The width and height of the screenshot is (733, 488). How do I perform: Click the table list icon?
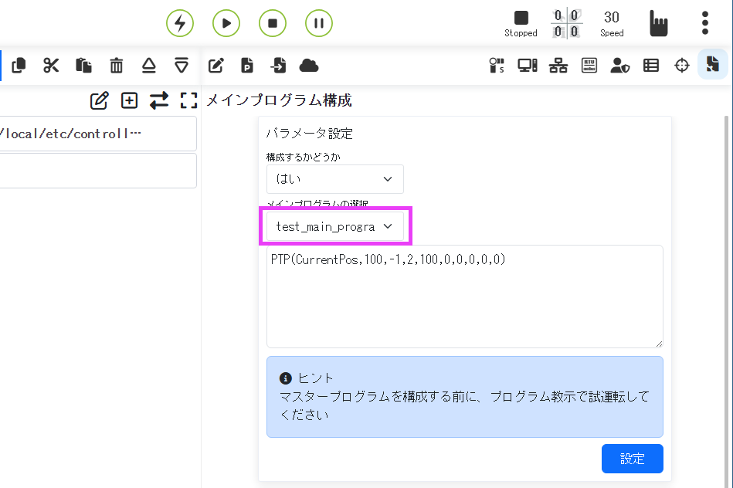[x=651, y=66]
